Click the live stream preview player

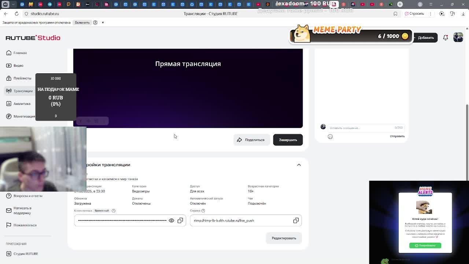[x=188, y=88]
